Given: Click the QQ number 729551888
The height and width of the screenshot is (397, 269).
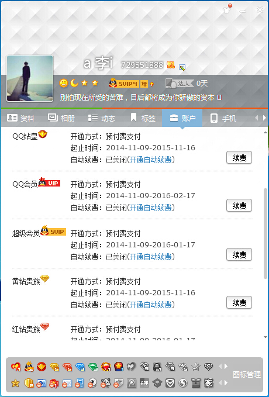Looking at the screenshot, I should [x=142, y=65].
